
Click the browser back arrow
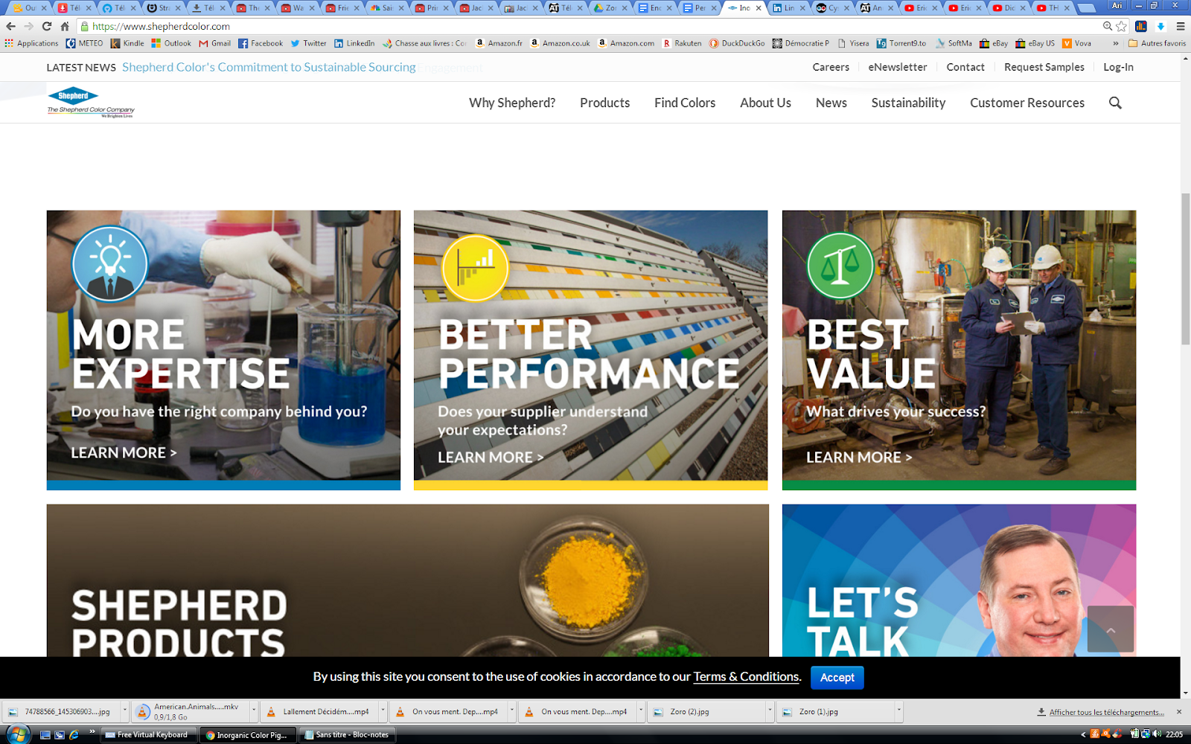pyautogui.click(x=10, y=26)
